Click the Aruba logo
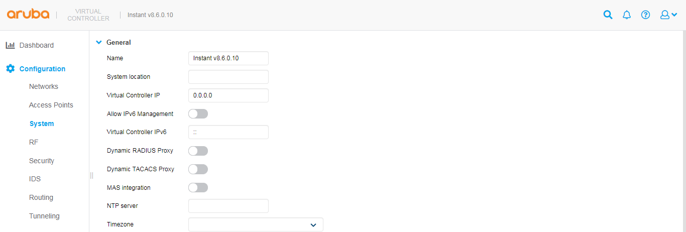686x232 pixels. click(x=28, y=14)
